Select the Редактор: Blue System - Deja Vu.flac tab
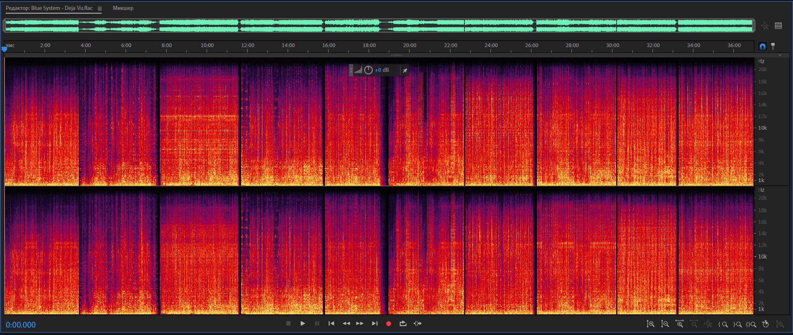The height and width of the screenshot is (335, 793). [x=49, y=8]
